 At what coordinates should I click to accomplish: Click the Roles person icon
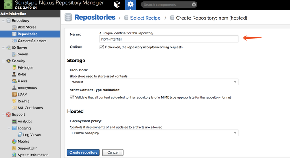tap(14, 74)
